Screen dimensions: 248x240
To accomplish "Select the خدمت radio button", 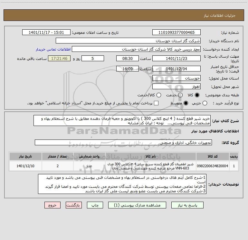I will coord(180,95).
